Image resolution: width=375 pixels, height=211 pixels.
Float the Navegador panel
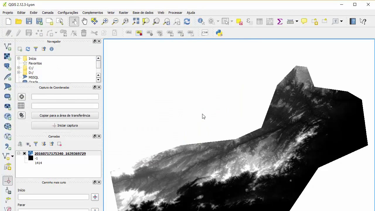[x=95, y=41]
